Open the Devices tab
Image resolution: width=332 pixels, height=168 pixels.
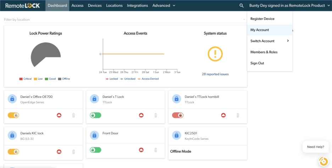95,6
